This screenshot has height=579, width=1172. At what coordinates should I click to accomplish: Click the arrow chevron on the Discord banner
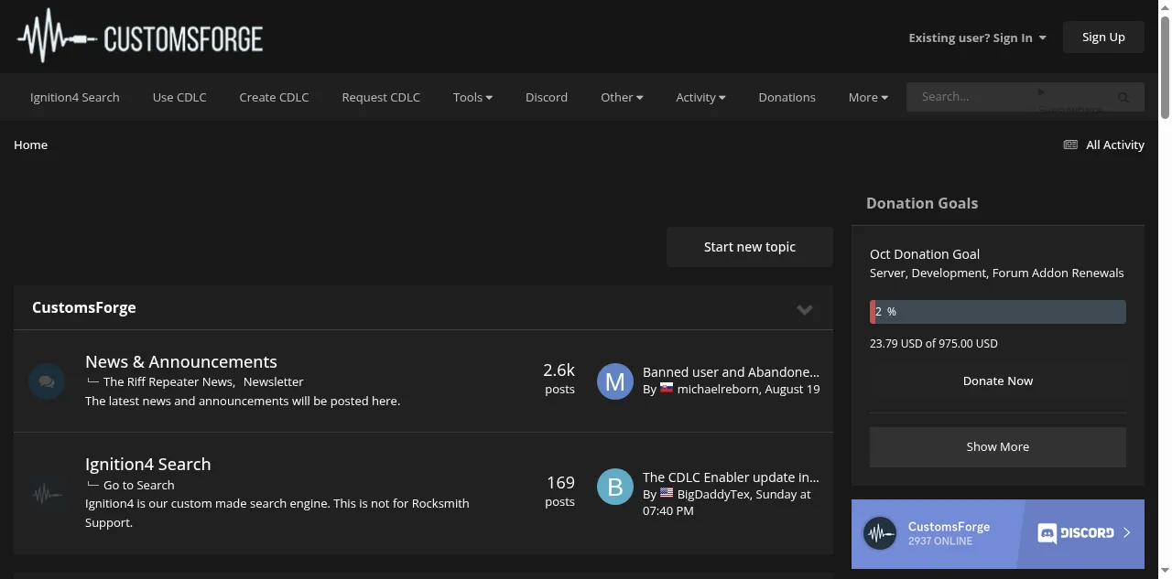(1127, 533)
